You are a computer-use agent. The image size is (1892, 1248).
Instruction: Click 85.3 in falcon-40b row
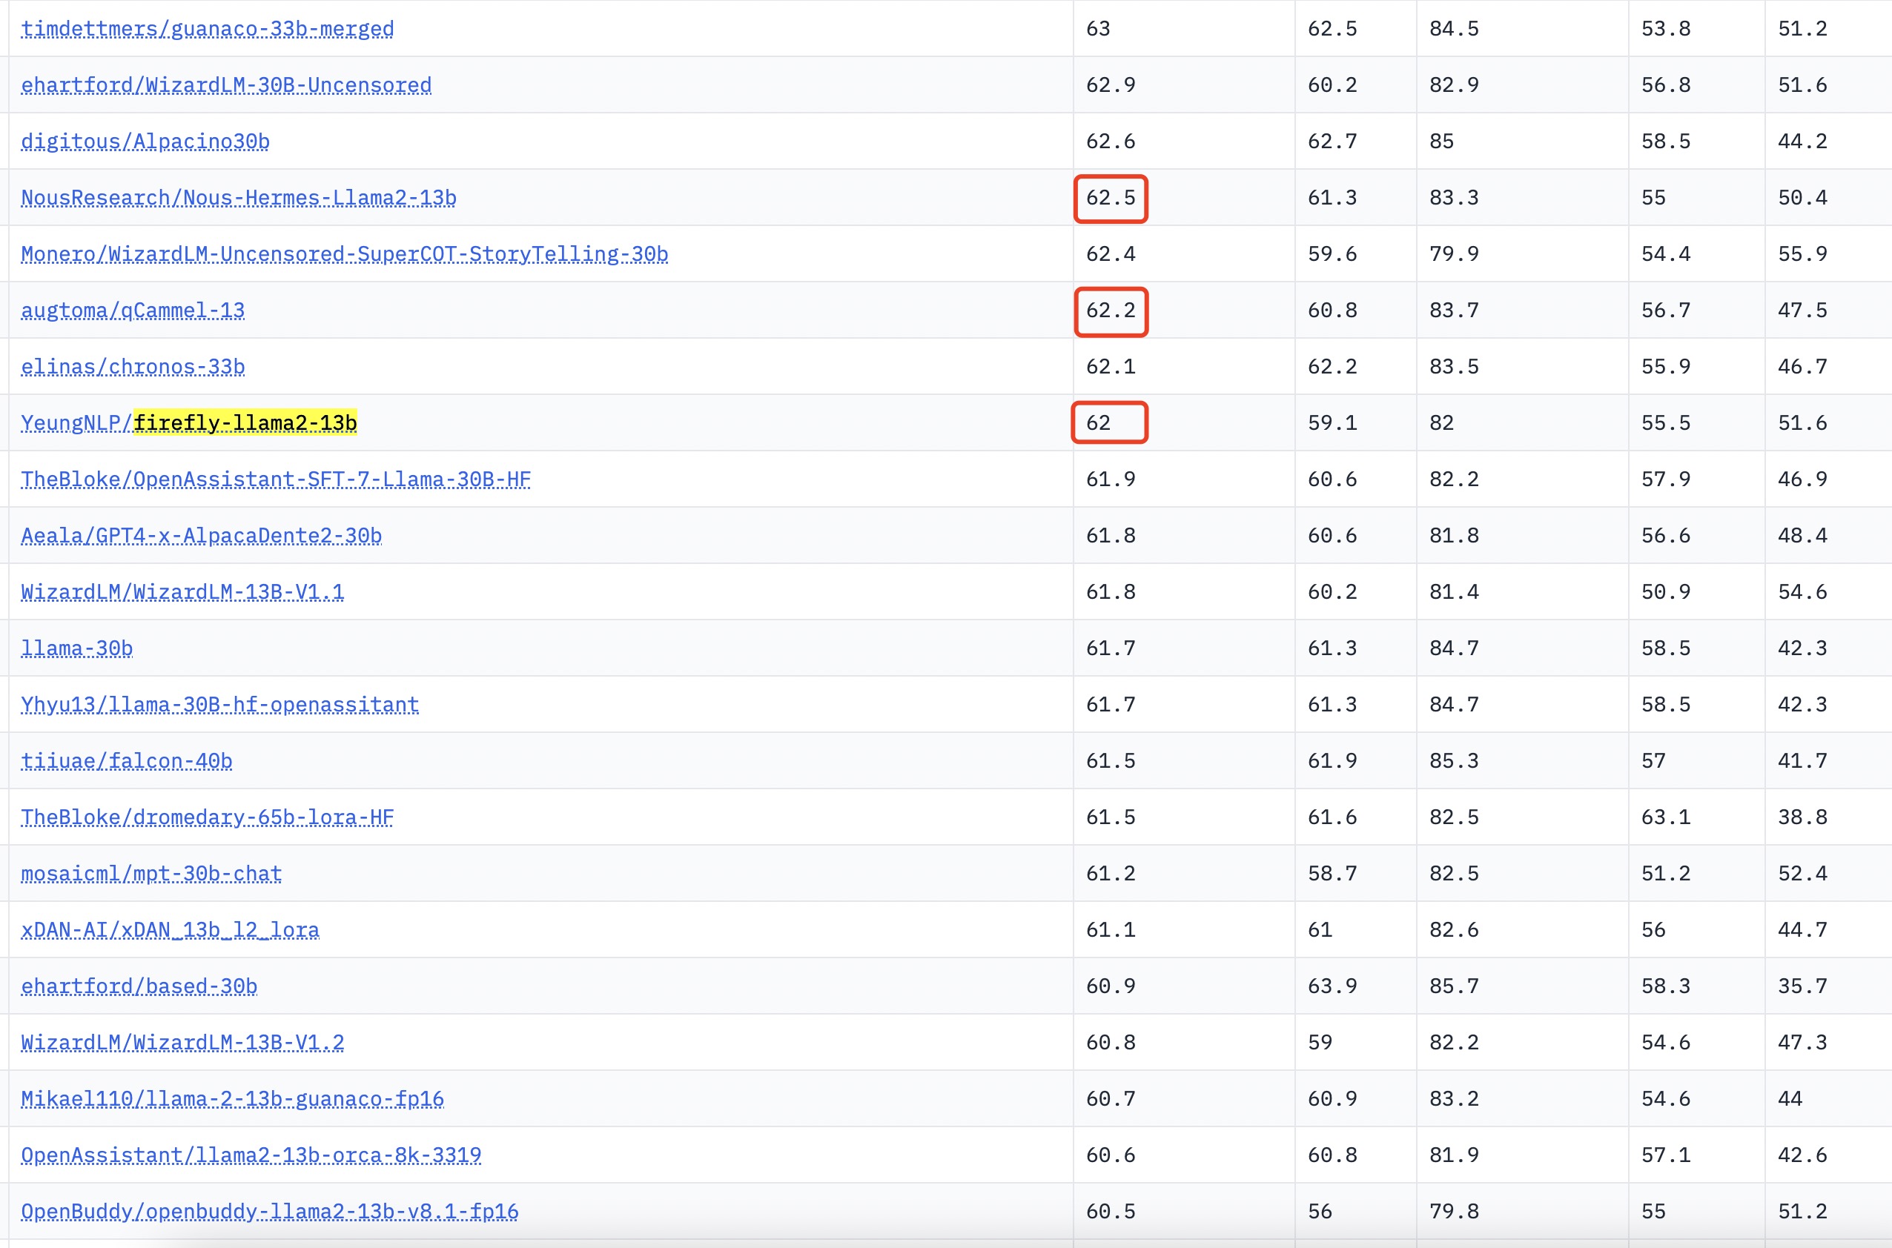click(x=1454, y=761)
